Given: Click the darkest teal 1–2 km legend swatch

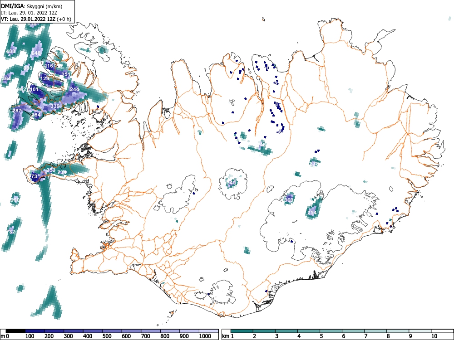Looking at the screenshot, I should coord(242,331).
